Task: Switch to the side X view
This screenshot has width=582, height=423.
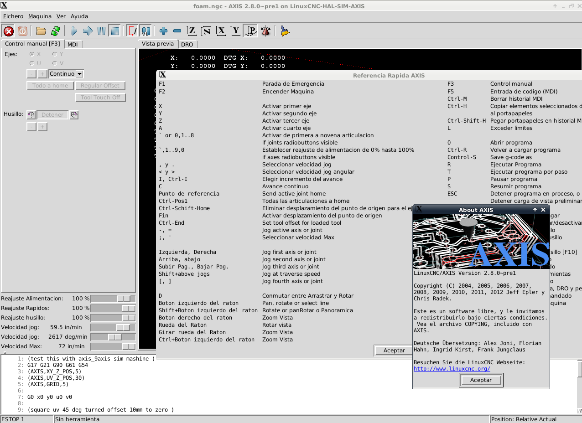Action: click(221, 31)
